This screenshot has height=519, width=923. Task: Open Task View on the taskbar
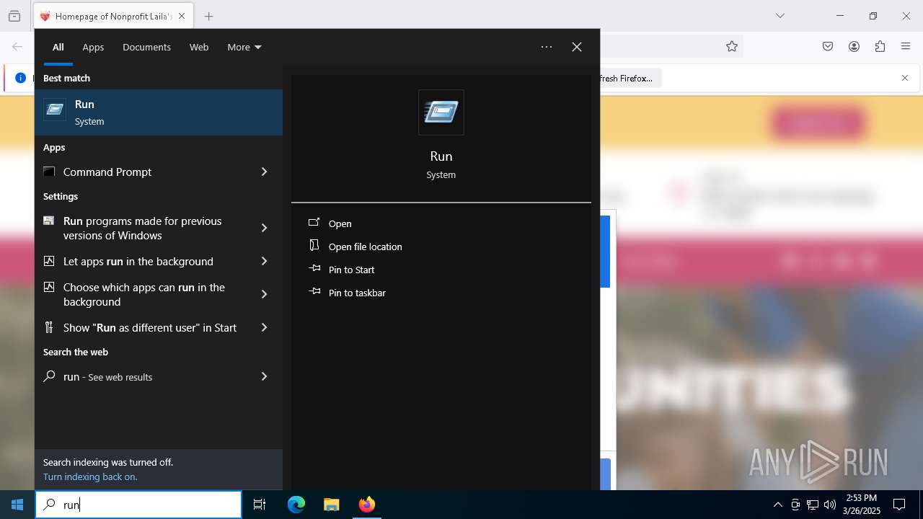coord(260,505)
